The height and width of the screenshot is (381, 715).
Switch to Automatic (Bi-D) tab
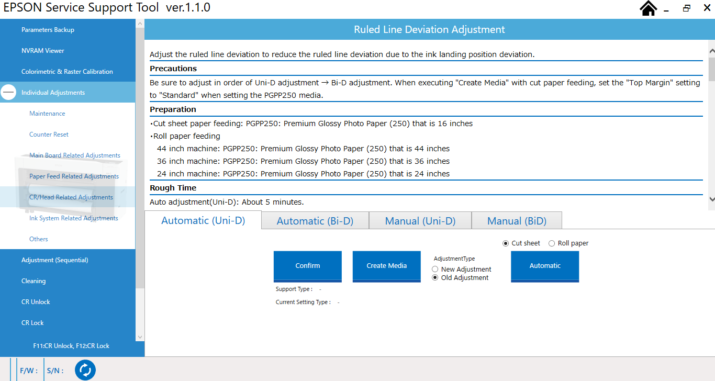click(x=315, y=221)
